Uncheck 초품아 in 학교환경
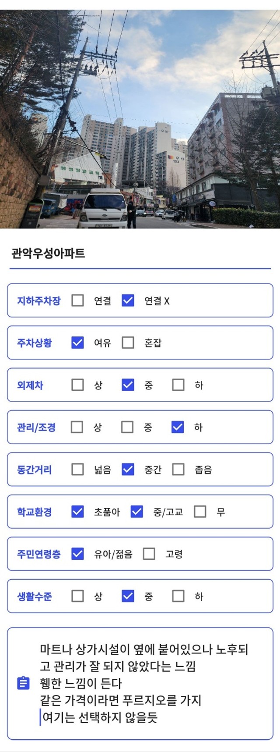Screen dimensions: 280x752 click(x=77, y=511)
